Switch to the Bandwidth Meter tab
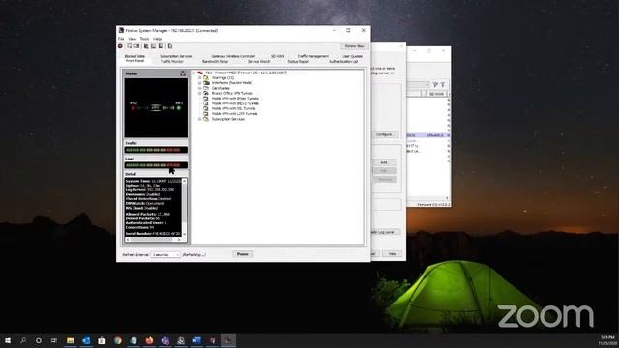 click(215, 61)
